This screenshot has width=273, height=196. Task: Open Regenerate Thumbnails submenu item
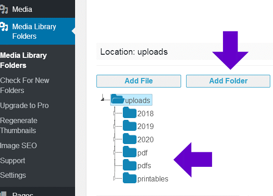(19, 125)
